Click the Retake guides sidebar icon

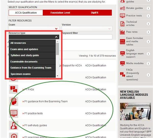[x=122, y=8]
